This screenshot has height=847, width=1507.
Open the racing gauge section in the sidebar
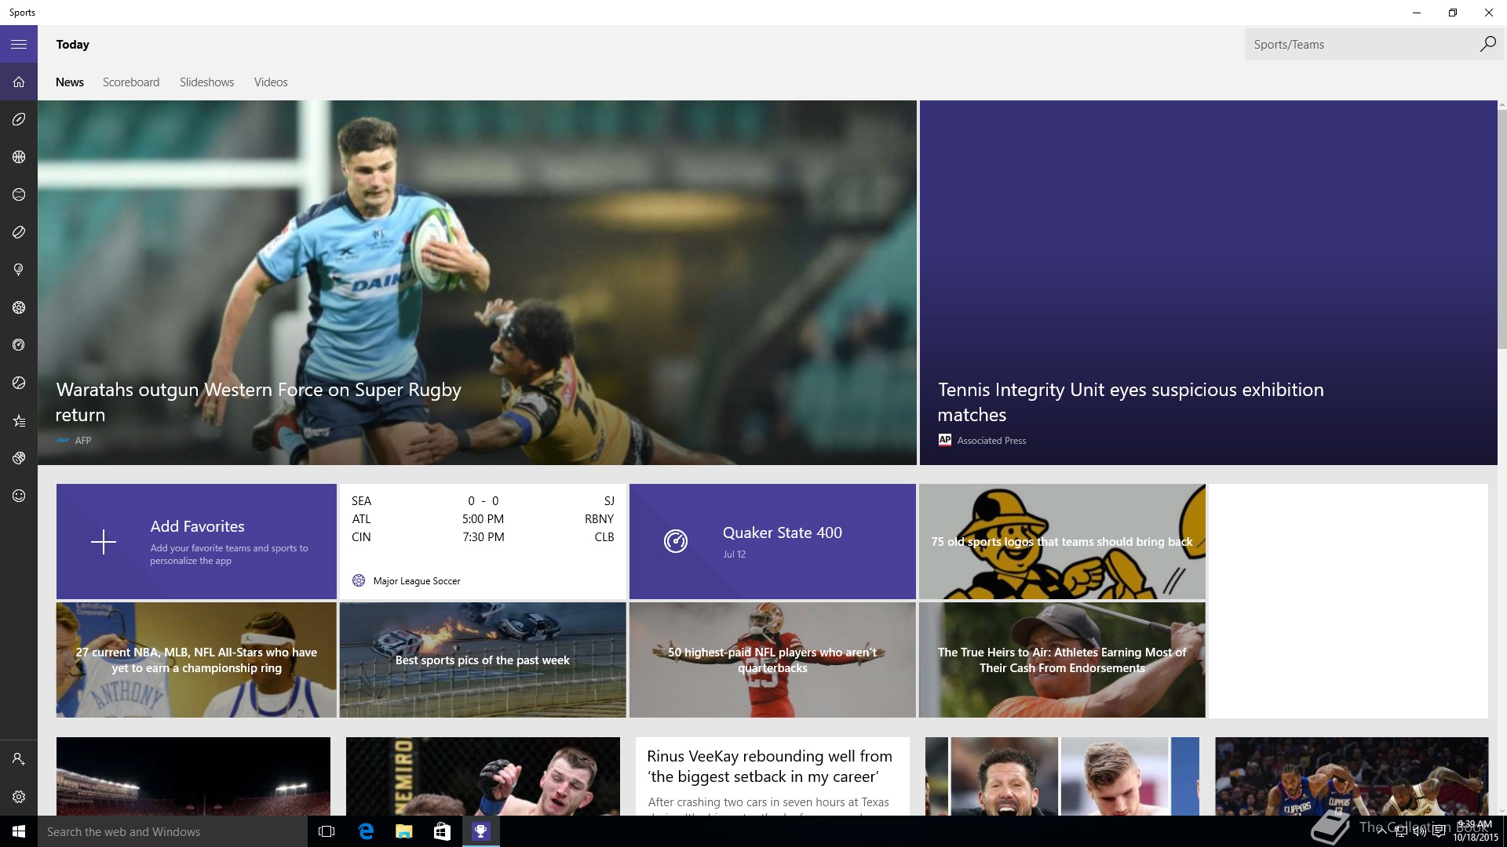click(19, 345)
